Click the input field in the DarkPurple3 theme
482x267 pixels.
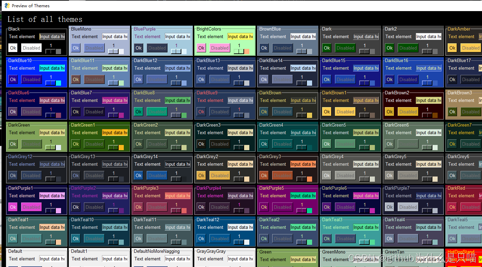click(178, 196)
